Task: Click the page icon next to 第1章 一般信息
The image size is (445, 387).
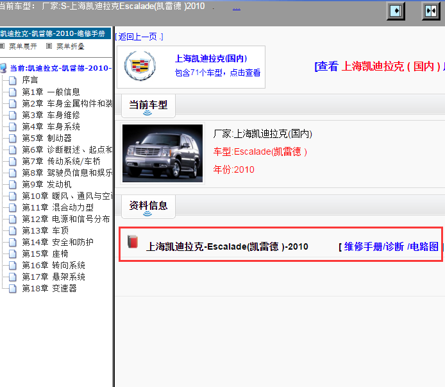Action: tap(12, 92)
